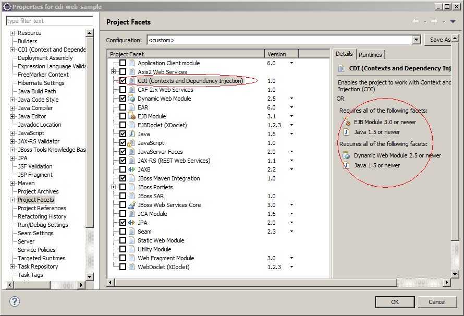Select the Hibernate Settings entry
The image size is (464, 316).
(x=41, y=83)
